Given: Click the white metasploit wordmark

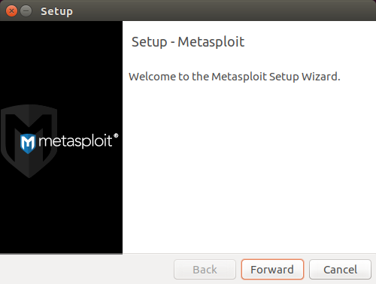Looking at the screenshot, I should [75, 141].
